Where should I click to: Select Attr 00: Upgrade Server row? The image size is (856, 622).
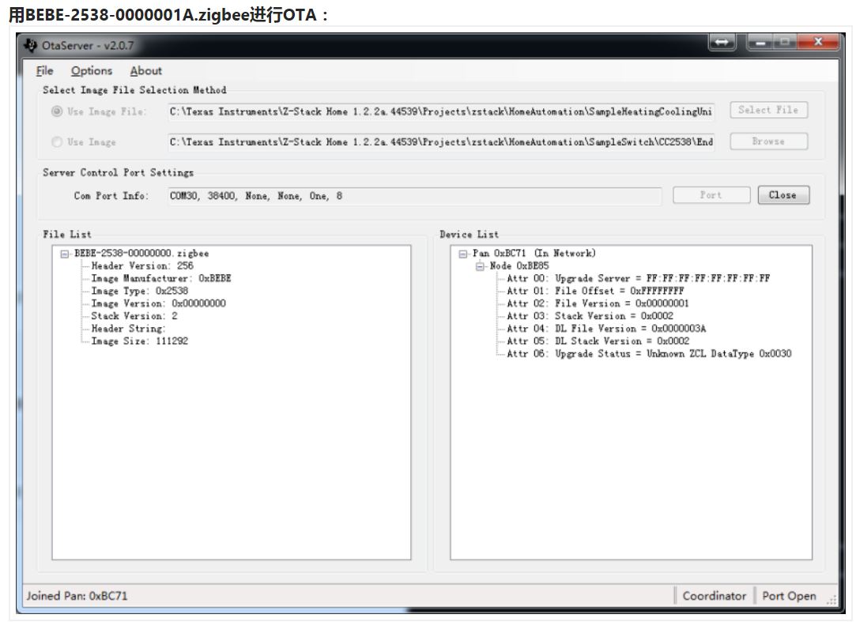pos(638,278)
